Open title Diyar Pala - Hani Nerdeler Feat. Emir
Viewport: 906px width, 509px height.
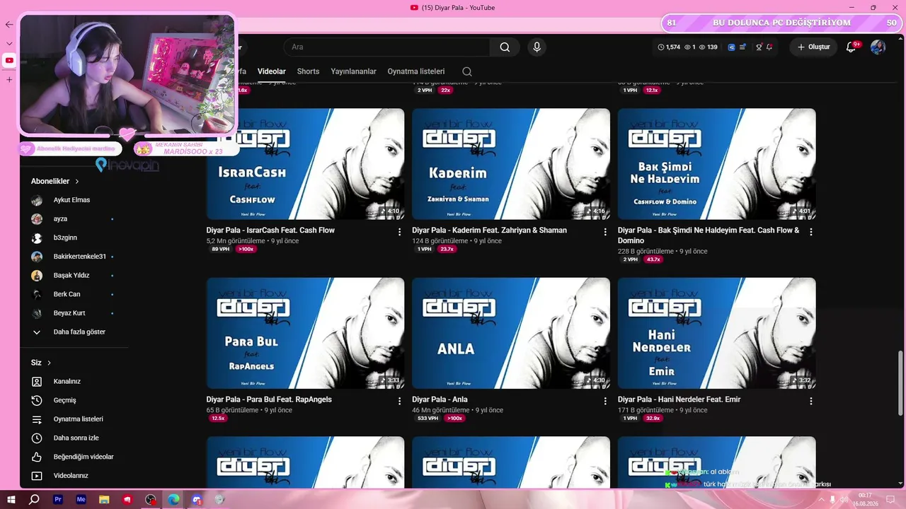[x=679, y=399]
